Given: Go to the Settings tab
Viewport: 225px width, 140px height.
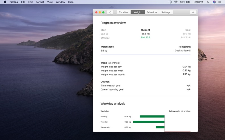Looking at the screenshot, I should tap(166, 12).
